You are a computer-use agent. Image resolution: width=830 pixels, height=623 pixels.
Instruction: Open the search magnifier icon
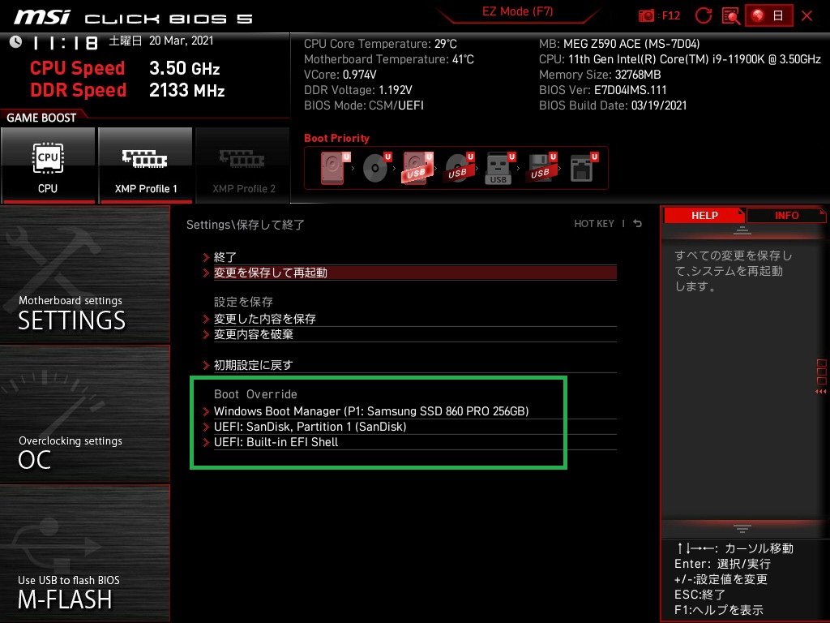pos(730,15)
